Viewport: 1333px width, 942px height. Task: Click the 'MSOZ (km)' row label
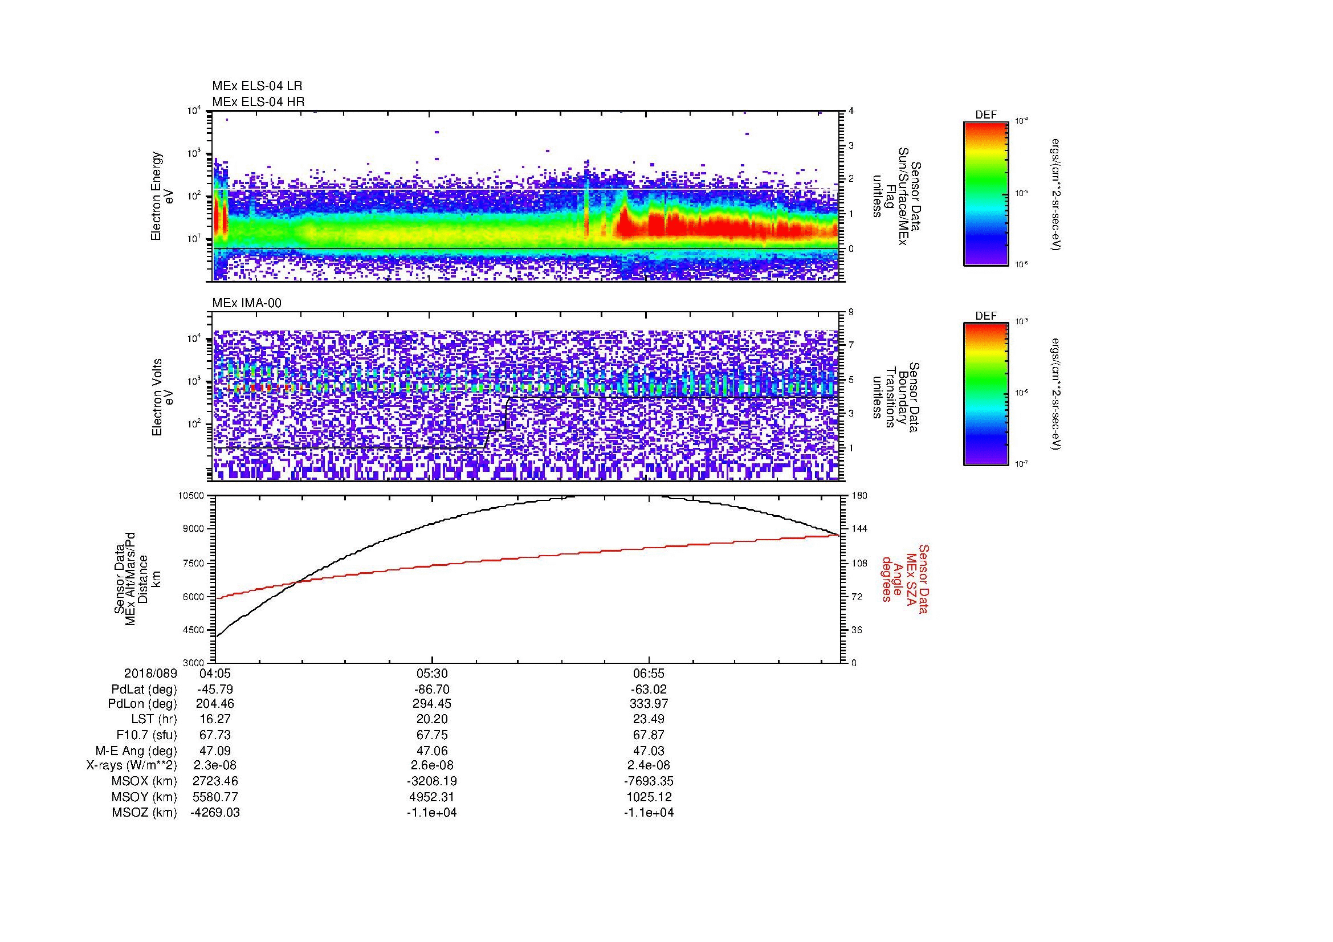pos(144,813)
